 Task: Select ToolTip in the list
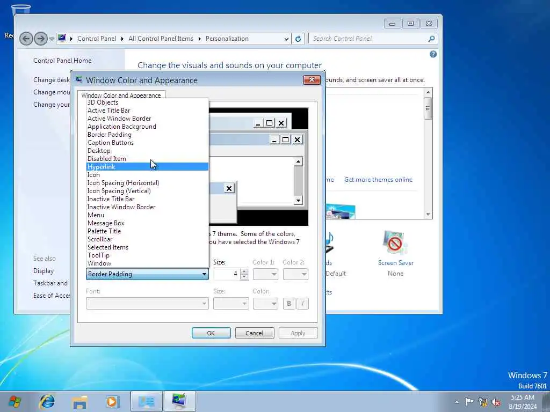click(x=147, y=255)
